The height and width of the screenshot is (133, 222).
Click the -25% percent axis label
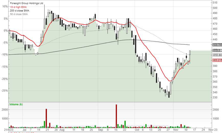(5, 91)
